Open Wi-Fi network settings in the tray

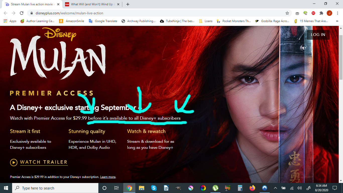click(292, 188)
